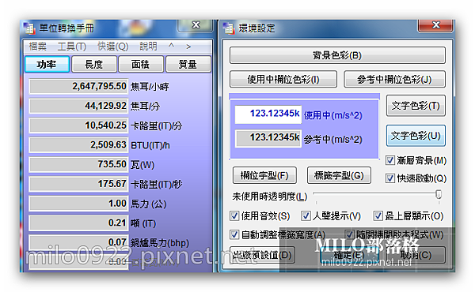Click the 文字色彩(U) button
Viewport: 475px width, 292px height.
point(416,136)
